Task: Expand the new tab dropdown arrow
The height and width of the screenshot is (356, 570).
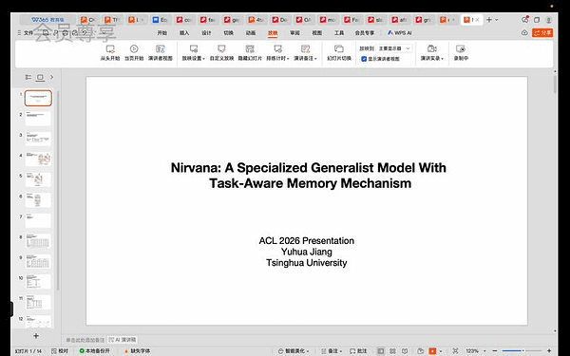Action: pyautogui.click(x=497, y=20)
